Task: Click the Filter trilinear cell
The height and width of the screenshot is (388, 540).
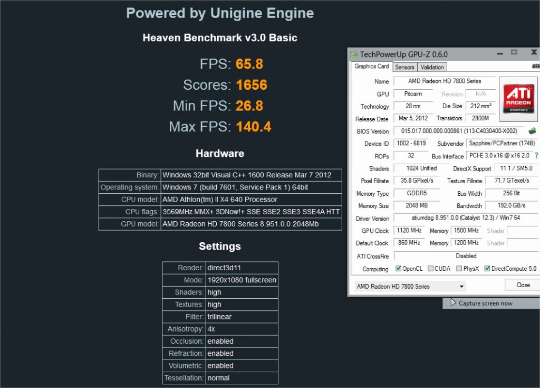Action: tap(242, 317)
